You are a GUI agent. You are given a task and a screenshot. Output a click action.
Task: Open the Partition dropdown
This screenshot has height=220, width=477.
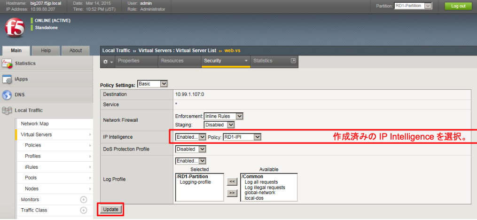coord(413,6)
